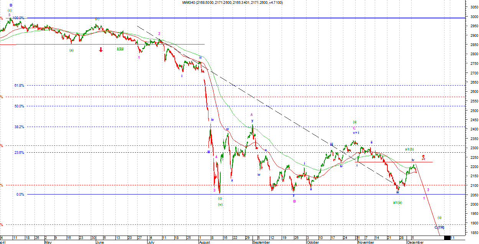
Task: Select the 'alt (a)' wave annotation
Action: [x=397, y=202]
